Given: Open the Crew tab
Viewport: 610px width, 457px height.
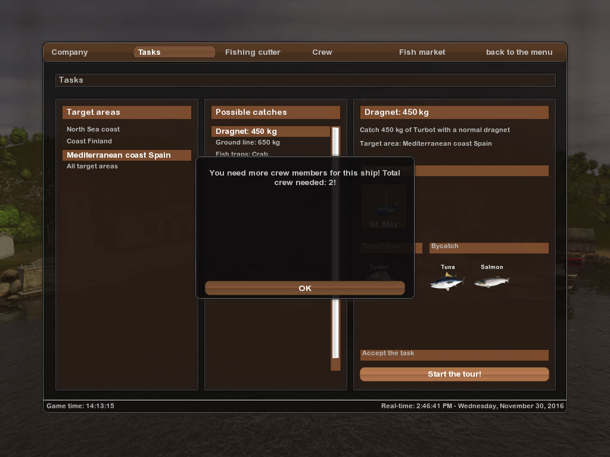Looking at the screenshot, I should [x=322, y=52].
